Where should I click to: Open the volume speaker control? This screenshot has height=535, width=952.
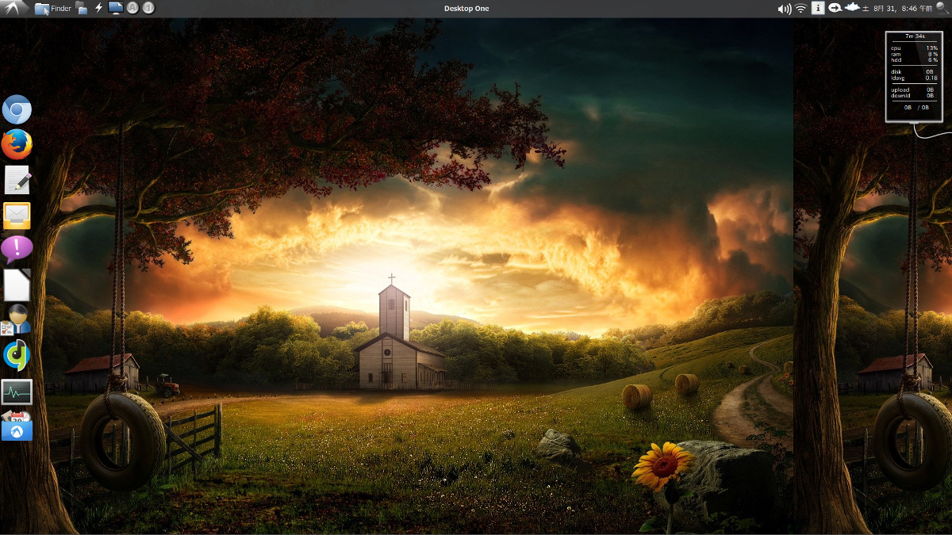coord(785,9)
